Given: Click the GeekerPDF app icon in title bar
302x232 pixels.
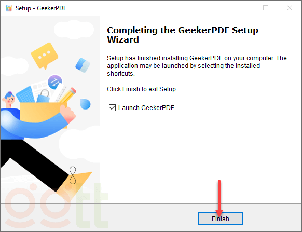Looking at the screenshot, I should 9,8.
